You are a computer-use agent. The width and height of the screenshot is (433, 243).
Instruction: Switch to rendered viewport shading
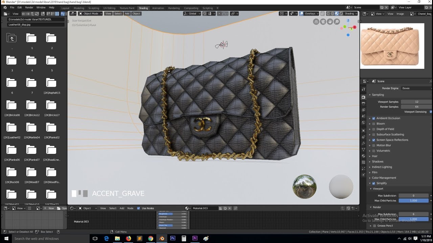(x=341, y=13)
